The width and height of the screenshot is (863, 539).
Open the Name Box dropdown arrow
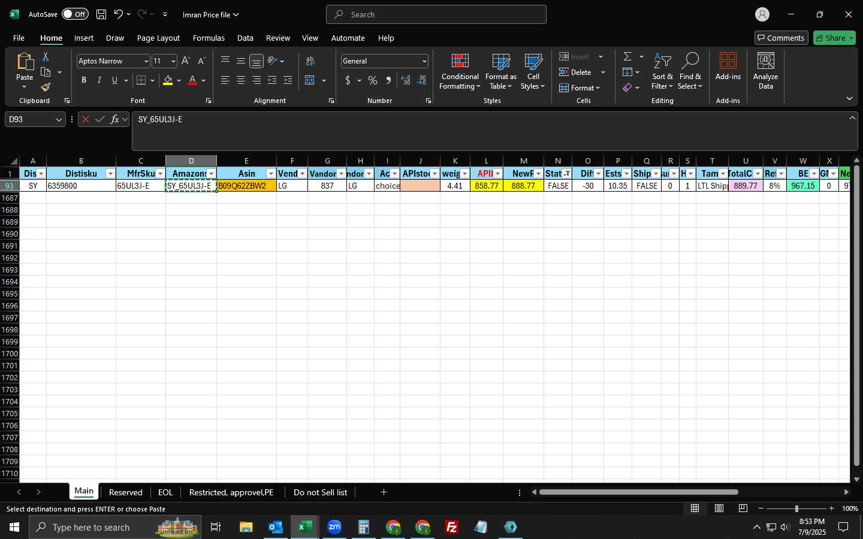(59, 119)
